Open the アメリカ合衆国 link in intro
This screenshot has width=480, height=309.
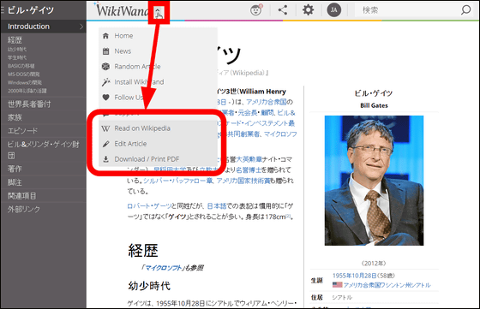(x=267, y=102)
